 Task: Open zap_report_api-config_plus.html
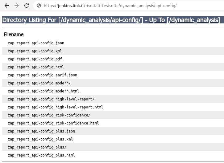tap(41, 155)
